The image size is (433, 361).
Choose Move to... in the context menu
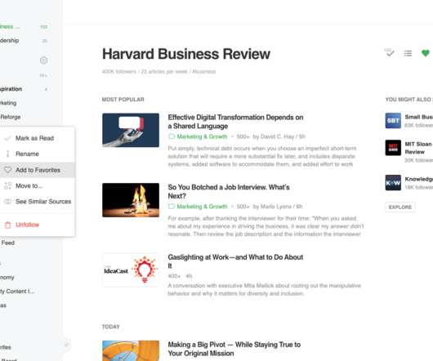[x=37, y=185]
